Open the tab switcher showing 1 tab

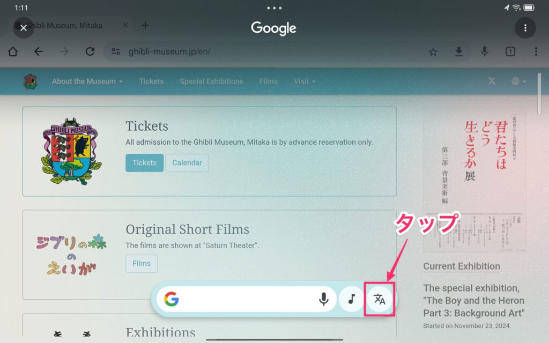click(x=510, y=52)
